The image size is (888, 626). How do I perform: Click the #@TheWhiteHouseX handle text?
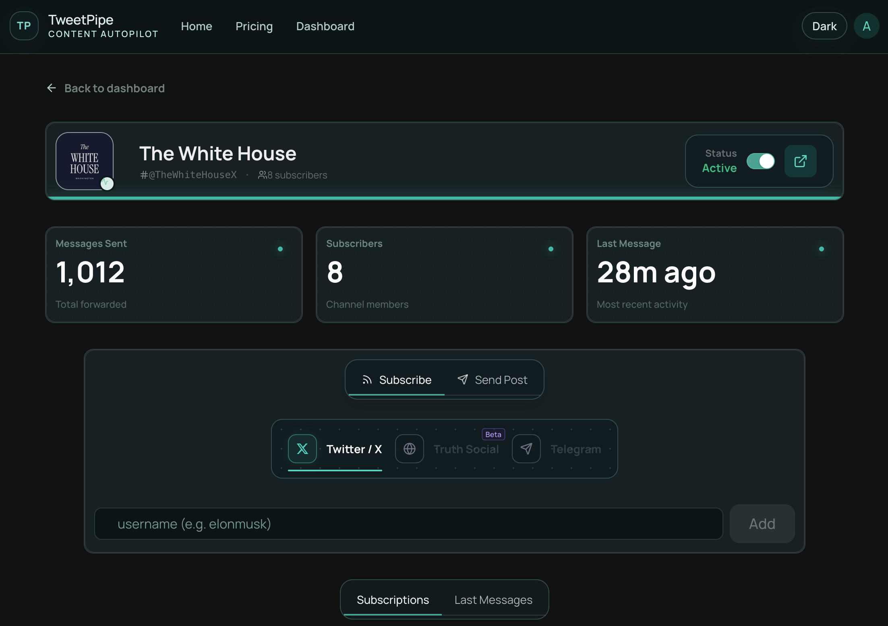[188, 175]
